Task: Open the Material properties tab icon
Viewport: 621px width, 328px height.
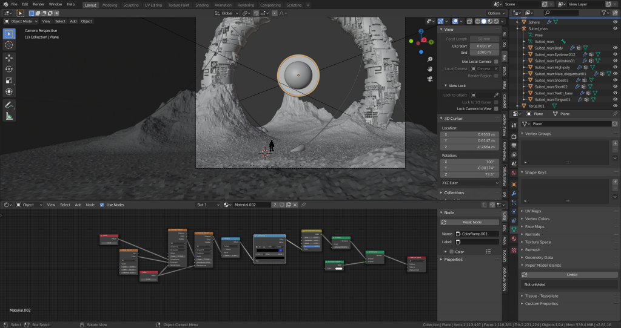Action: [514, 239]
